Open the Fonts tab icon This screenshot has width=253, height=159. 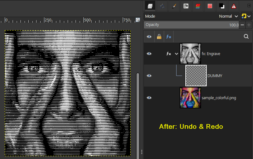coord(186,6)
